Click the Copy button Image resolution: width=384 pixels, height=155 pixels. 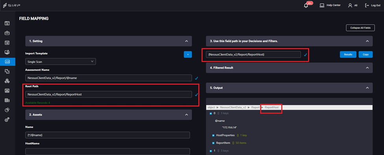(365, 55)
